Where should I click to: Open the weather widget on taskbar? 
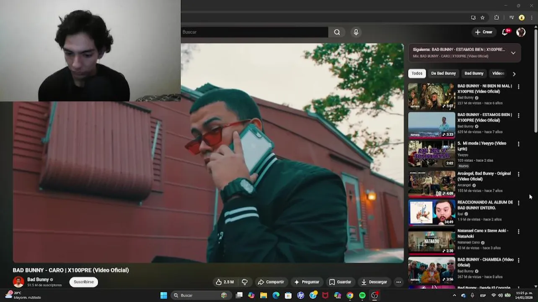coord(23,295)
